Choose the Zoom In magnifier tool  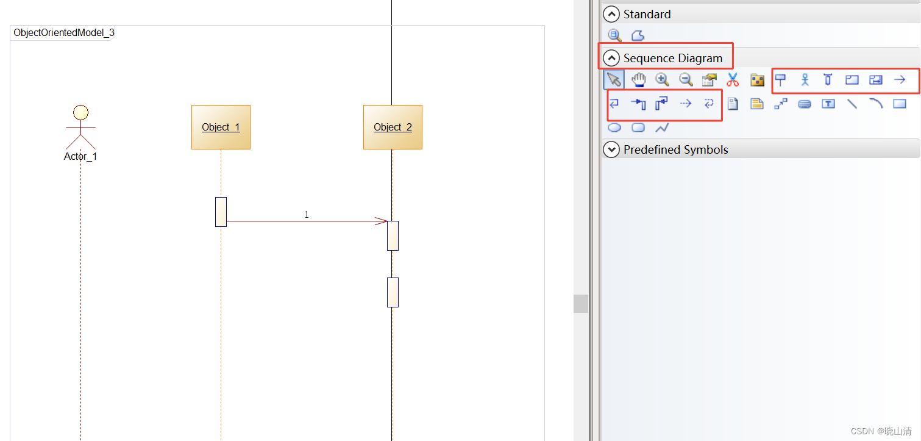click(x=662, y=79)
